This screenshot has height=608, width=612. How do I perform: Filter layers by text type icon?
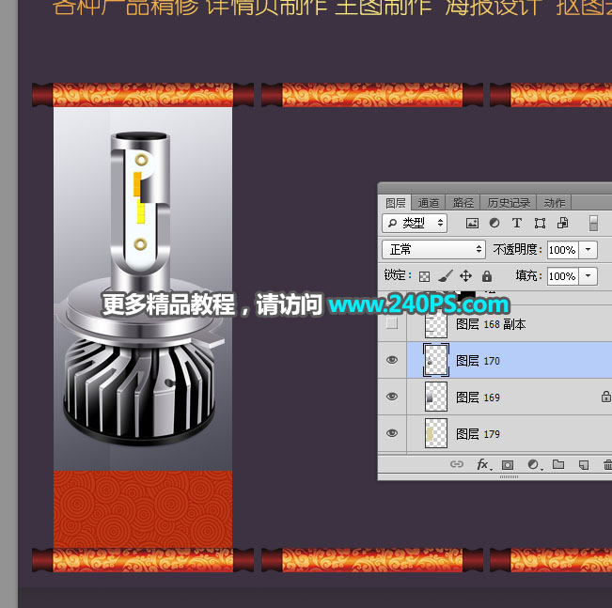[x=517, y=223]
